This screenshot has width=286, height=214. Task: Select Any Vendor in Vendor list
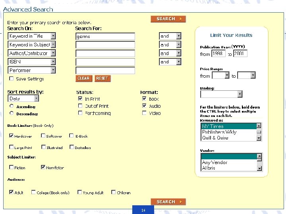coord(229,162)
